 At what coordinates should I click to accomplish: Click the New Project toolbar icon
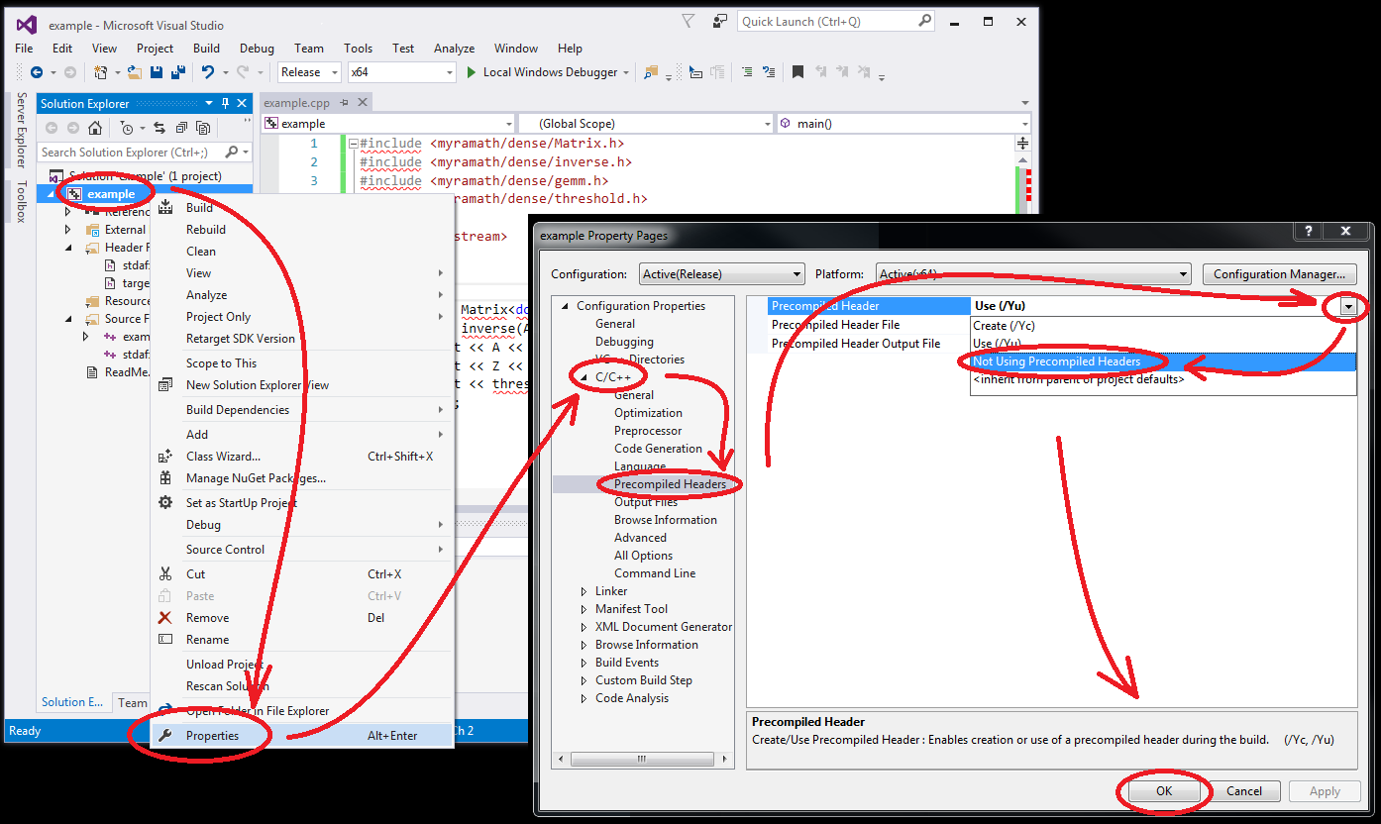100,72
